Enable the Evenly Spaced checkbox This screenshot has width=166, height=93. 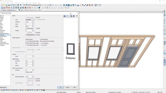tap(26, 28)
